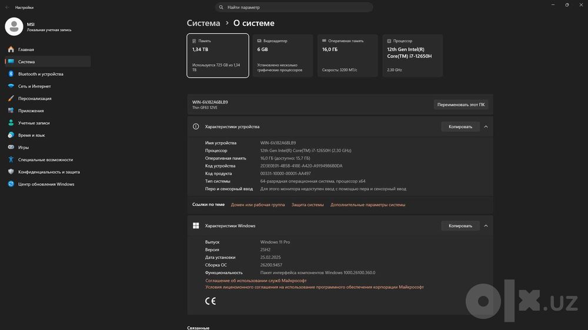Viewport: 588px width, 330px height.
Task: Open the Защита системы link
Action: click(308, 205)
